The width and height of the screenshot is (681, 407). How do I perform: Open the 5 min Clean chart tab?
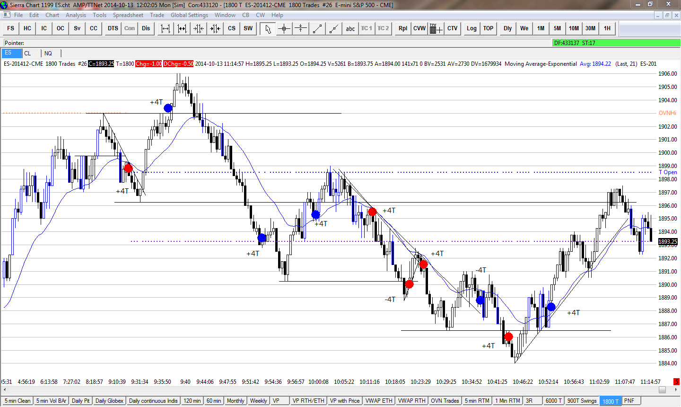click(x=17, y=401)
